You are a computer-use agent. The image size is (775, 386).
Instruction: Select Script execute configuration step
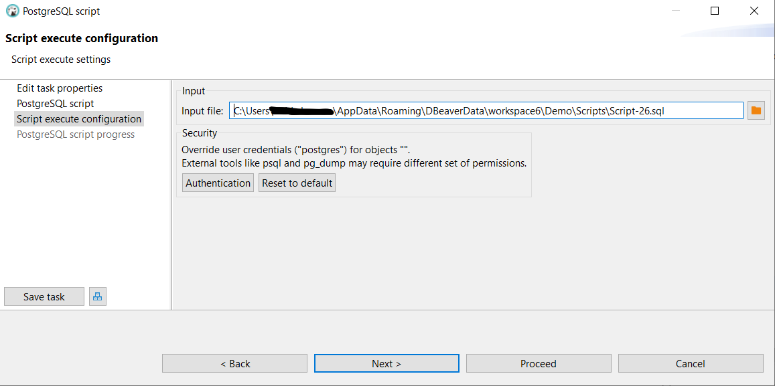coord(78,118)
